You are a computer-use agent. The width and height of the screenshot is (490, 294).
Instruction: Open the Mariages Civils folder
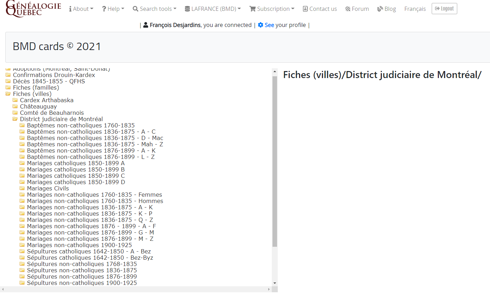coord(48,188)
